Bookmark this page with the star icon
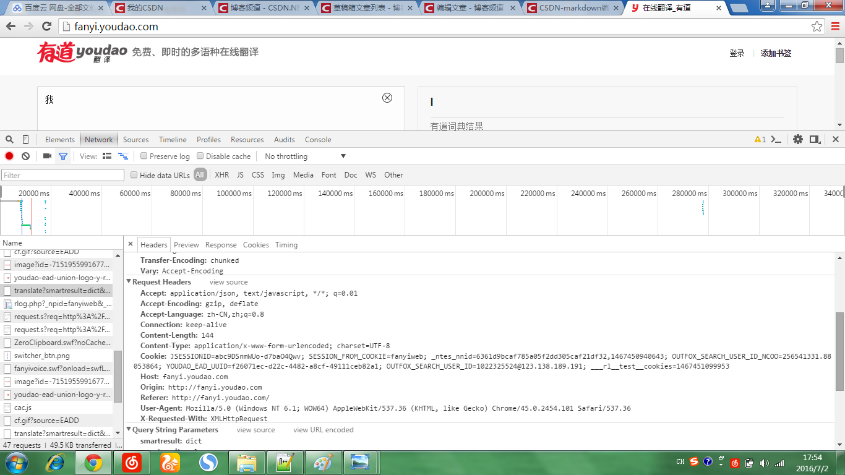This screenshot has height=475, width=845. coord(817,27)
